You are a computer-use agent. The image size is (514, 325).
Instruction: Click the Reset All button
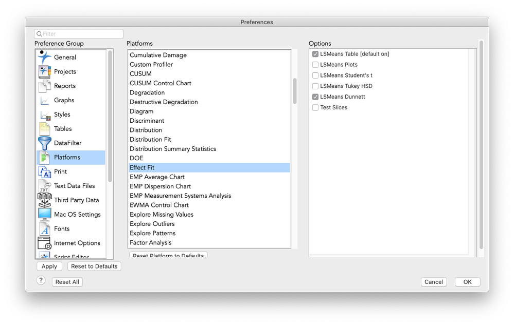pos(67,282)
